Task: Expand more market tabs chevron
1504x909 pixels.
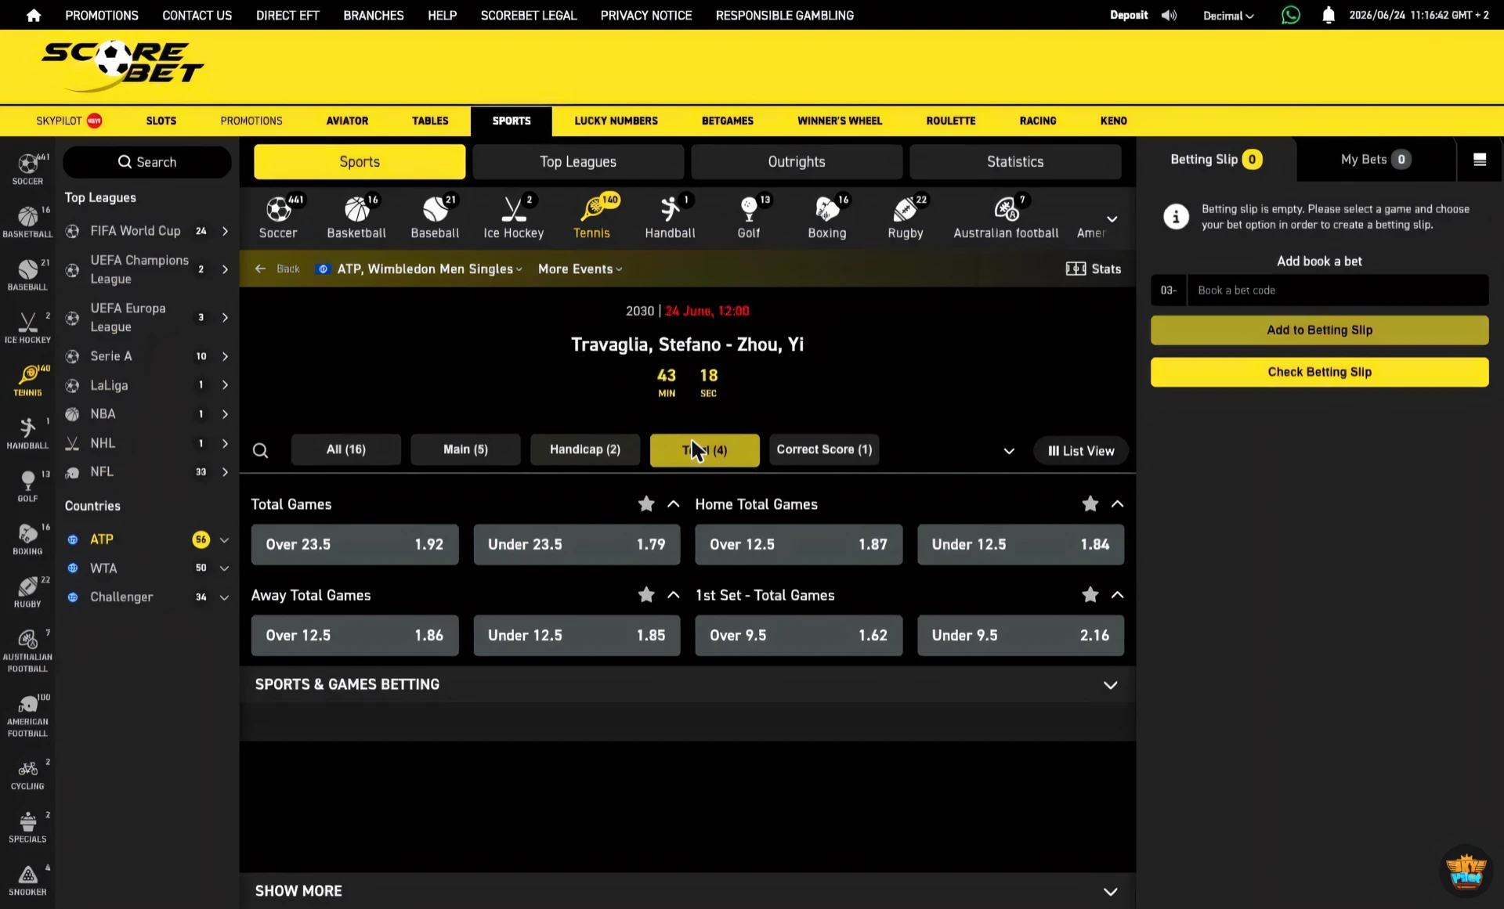Action: click(1008, 451)
